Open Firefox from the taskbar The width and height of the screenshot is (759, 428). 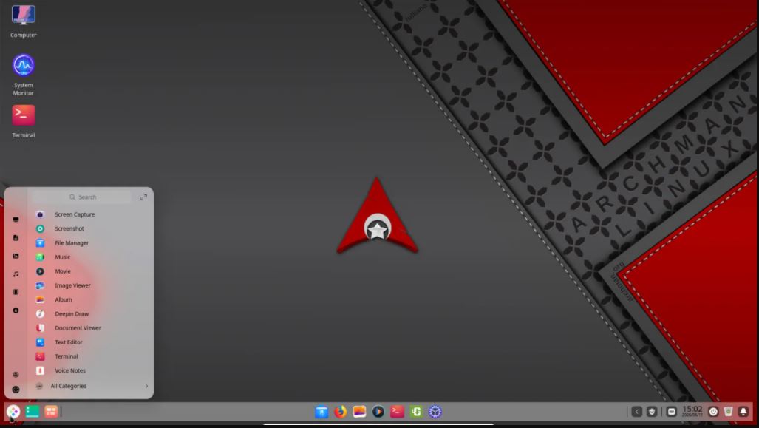click(x=339, y=412)
